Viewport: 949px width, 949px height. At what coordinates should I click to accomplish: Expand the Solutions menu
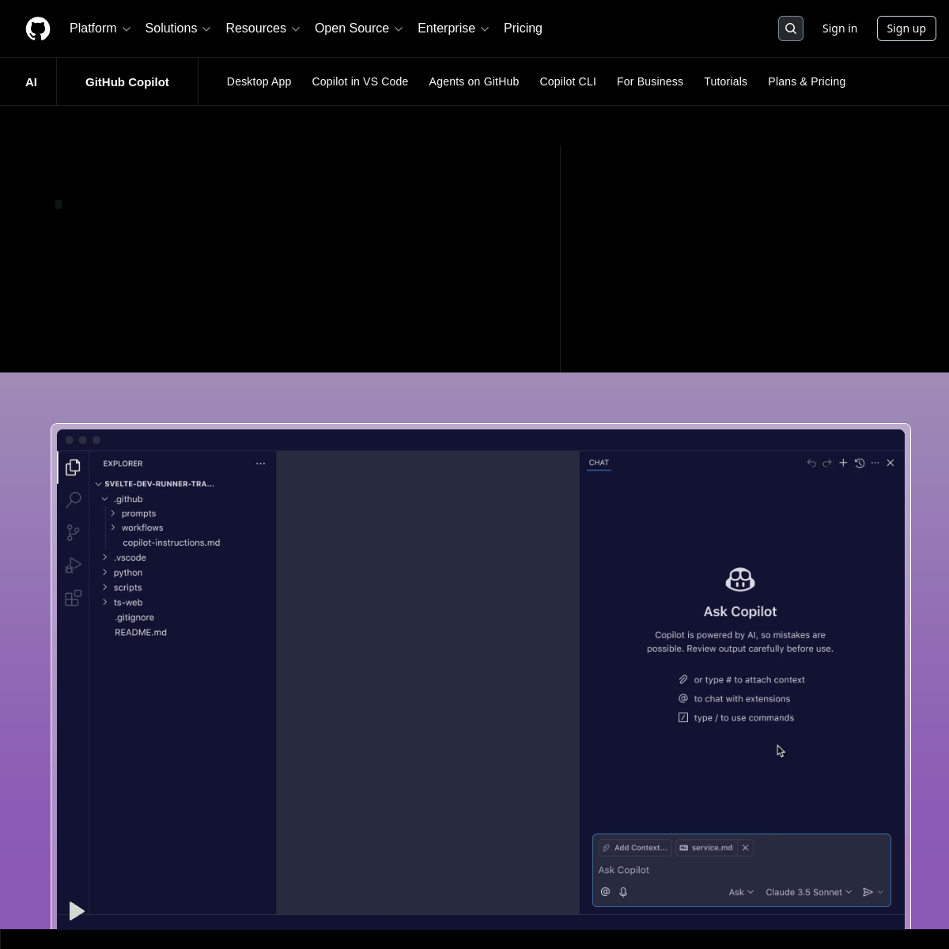[178, 28]
